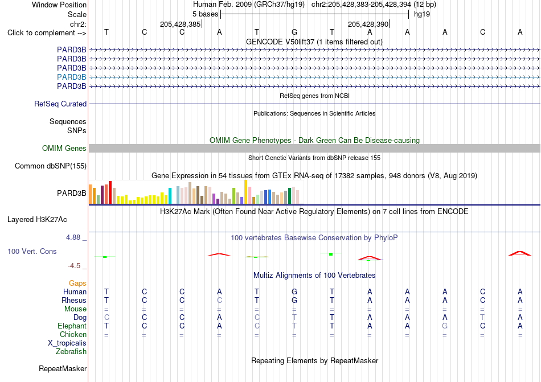Click the 100 Vert. Cons label
This screenshot has height=382, width=541.
32,251
